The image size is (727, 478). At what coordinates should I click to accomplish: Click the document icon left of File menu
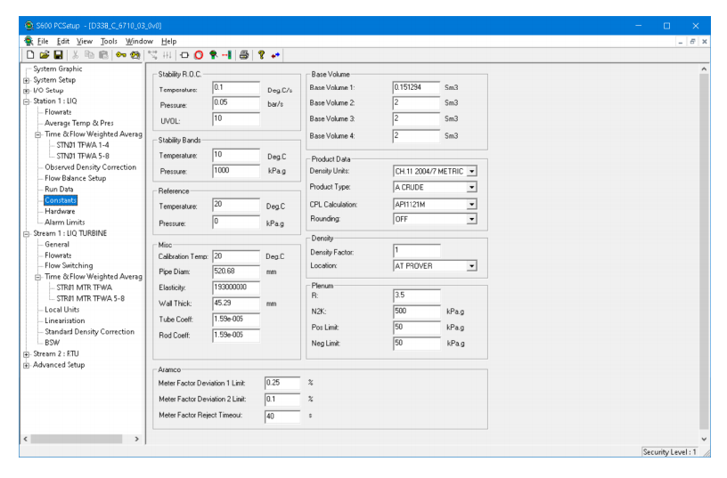pyautogui.click(x=29, y=41)
